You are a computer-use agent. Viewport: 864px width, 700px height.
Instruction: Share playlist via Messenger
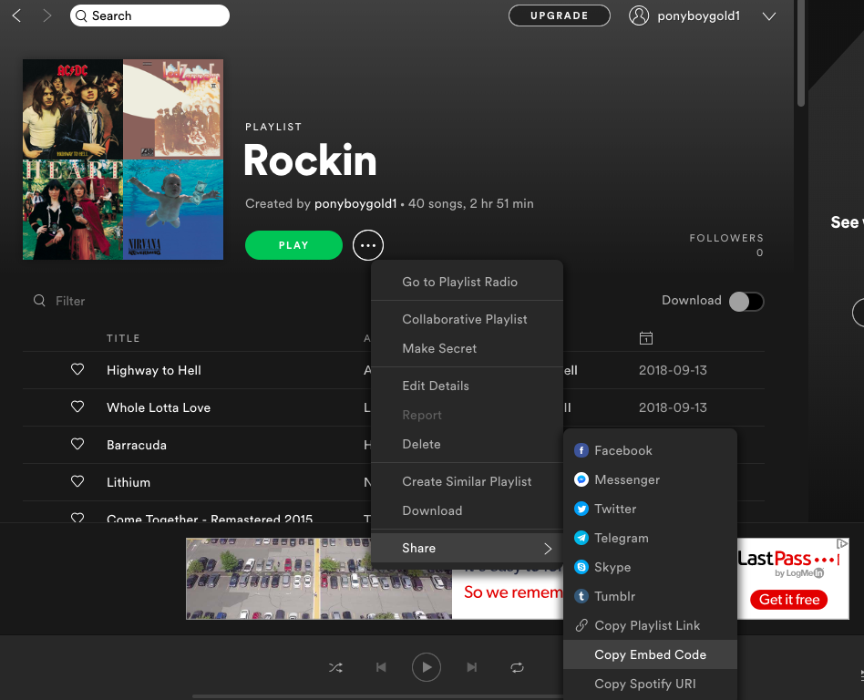coord(650,479)
